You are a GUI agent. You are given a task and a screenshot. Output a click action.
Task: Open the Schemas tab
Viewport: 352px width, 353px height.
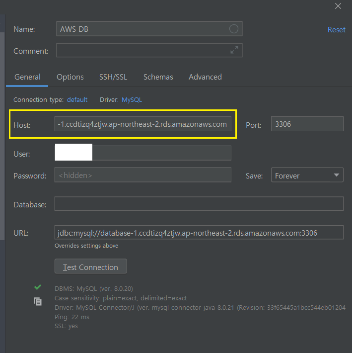click(x=158, y=77)
